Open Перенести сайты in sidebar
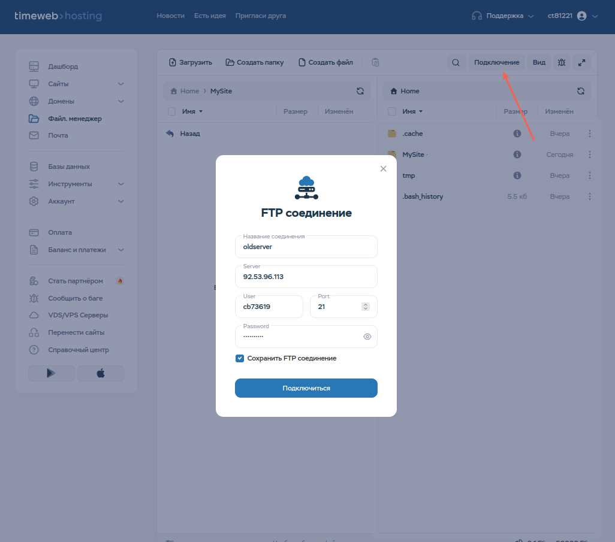 click(x=76, y=332)
